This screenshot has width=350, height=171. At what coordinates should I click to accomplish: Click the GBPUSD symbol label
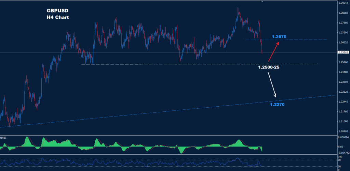click(57, 11)
